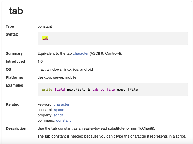This screenshot has height=144, width=193.
Task: Open the "space" constant link
Action: point(59,110)
